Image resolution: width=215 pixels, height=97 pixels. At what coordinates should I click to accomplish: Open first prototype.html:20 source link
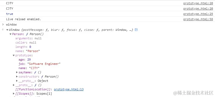pos(198,3)
